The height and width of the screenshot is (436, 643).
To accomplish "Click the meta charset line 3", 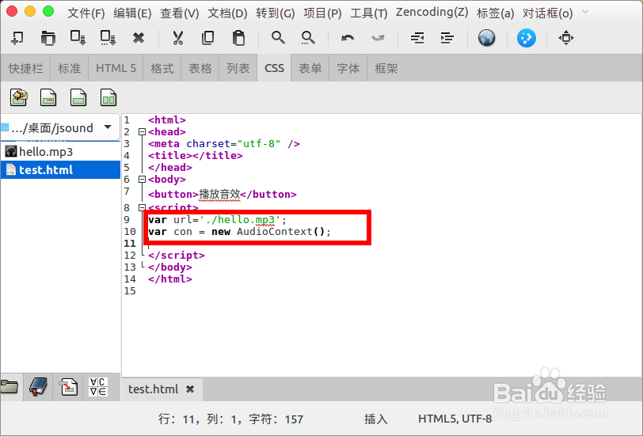I will [224, 144].
